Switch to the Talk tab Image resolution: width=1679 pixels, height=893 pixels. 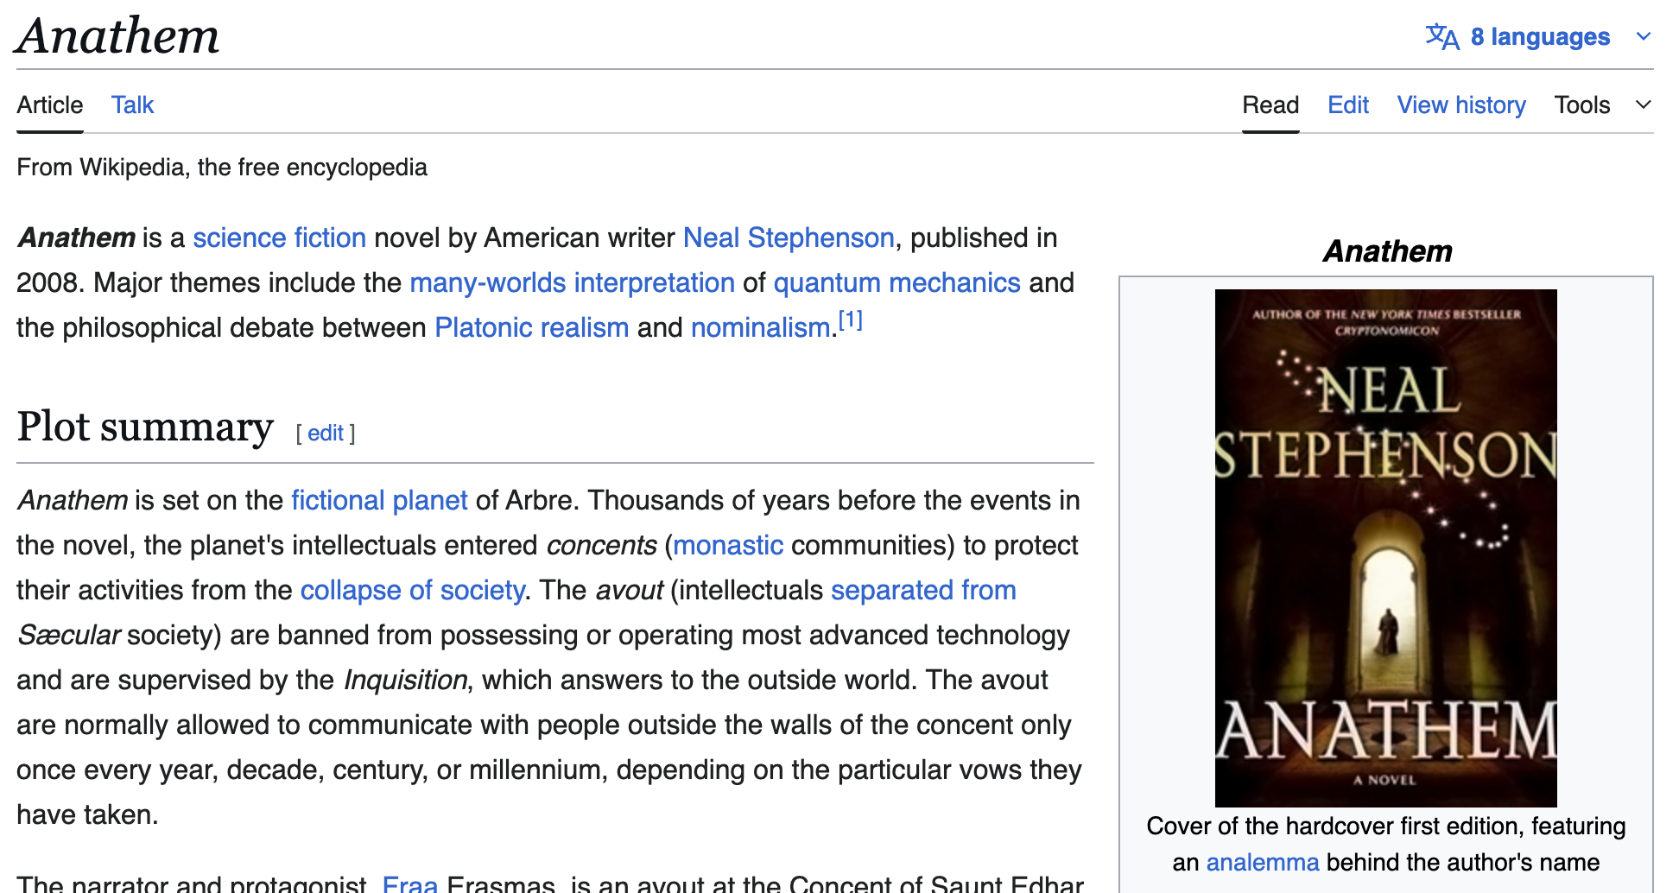(x=132, y=104)
